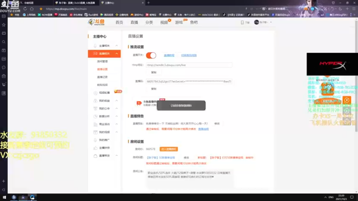This screenshot has height=201, width=358.
Task: Go to 直播 in top navigation
Action: tap(134, 22)
